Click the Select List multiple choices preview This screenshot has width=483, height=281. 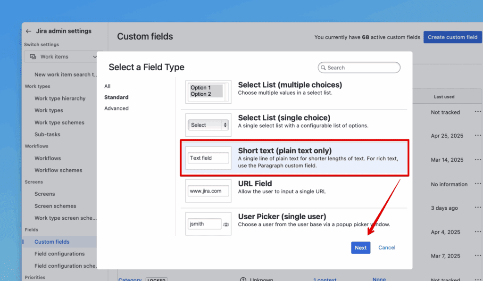pos(208,91)
